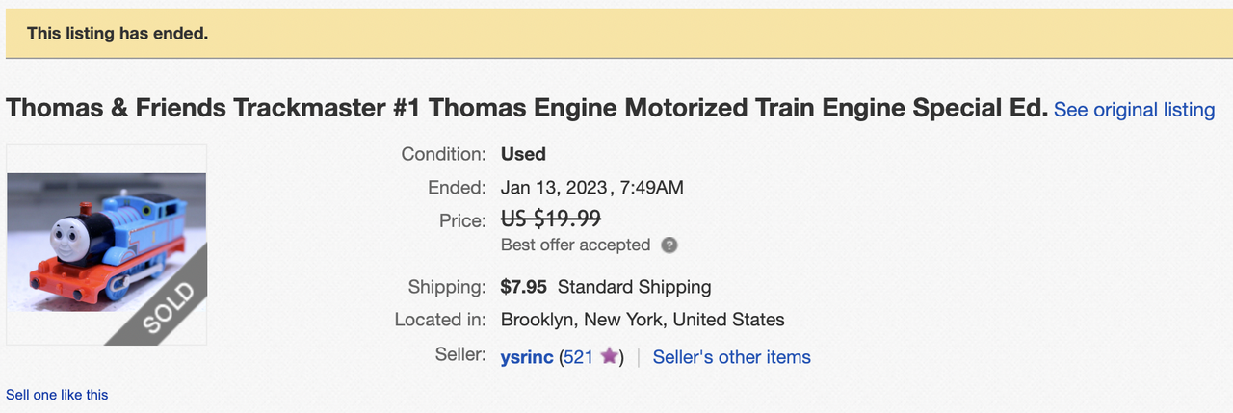The height and width of the screenshot is (413, 1233).
Task: Open Seller's other items
Action: (732, 357)
